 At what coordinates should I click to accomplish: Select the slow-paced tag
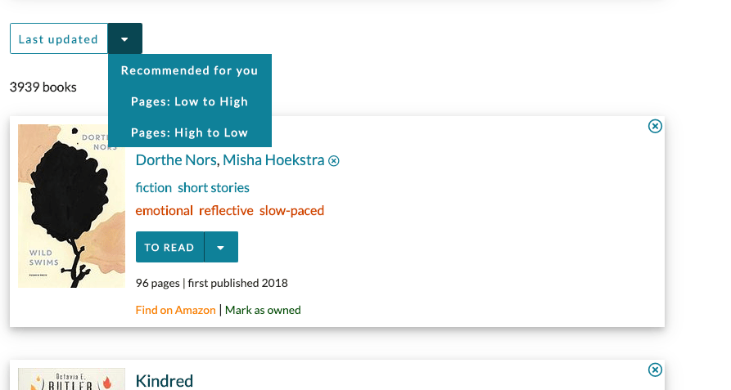[x=292, y=211]
